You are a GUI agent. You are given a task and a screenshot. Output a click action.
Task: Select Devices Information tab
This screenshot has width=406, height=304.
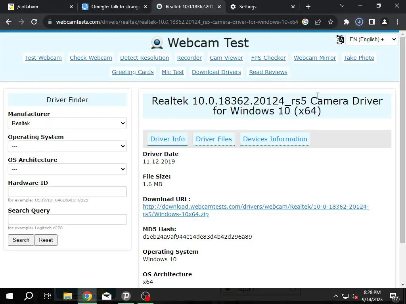pos(275,139)
